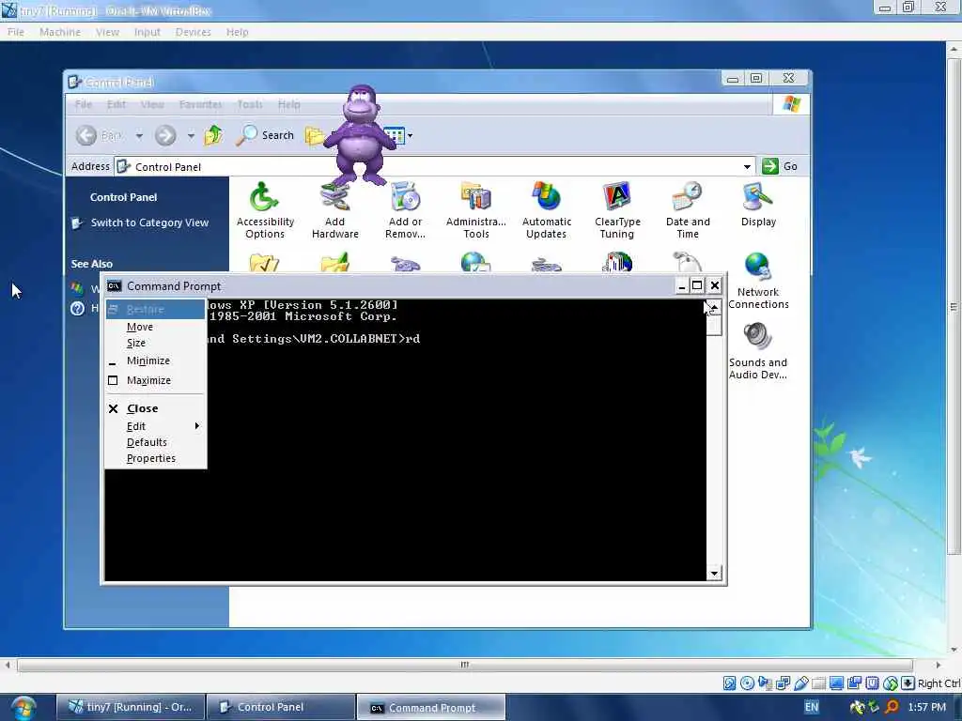Open Date and Time applet
The image size is (962, 721).
(x=688, y=210)
